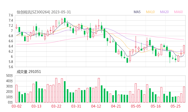This screenshot has width=188, height=112.
Task: Click the 04-21 date label
Action: click(x=116, y=106)
